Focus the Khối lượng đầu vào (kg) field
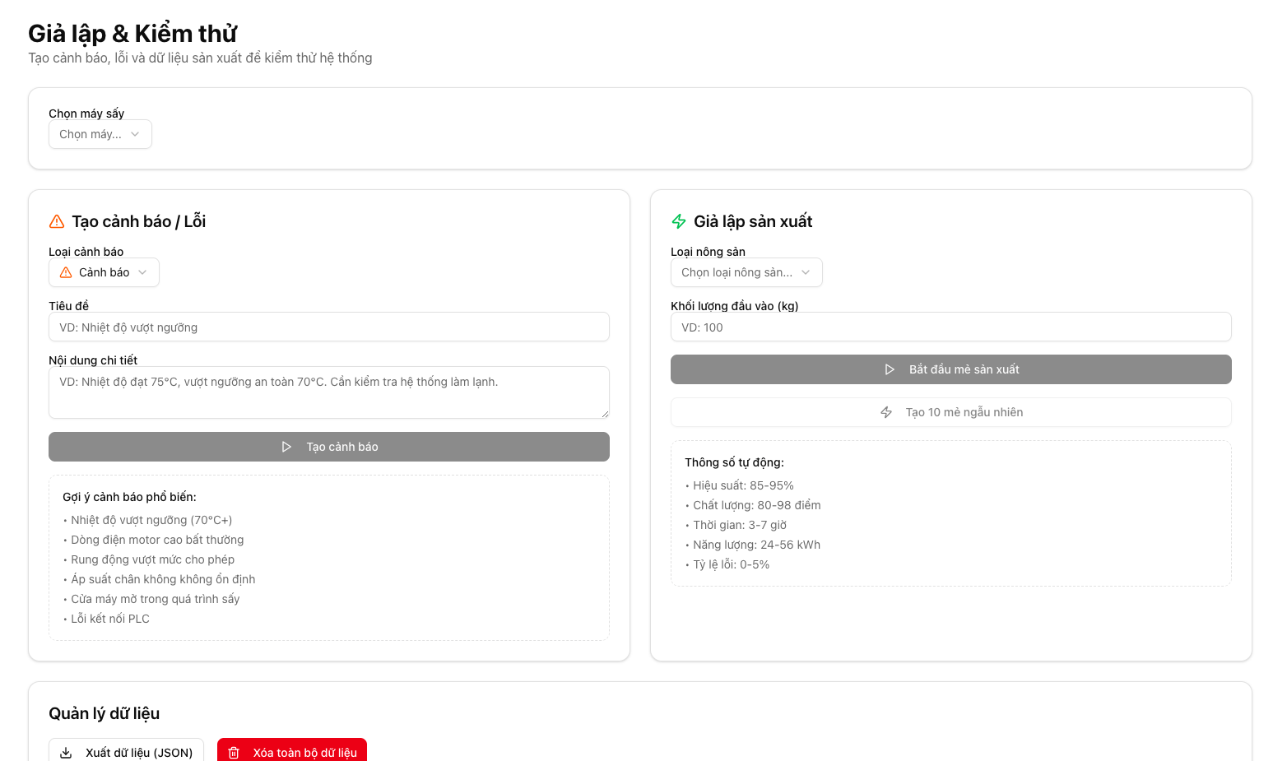 (x=950, y=327)
